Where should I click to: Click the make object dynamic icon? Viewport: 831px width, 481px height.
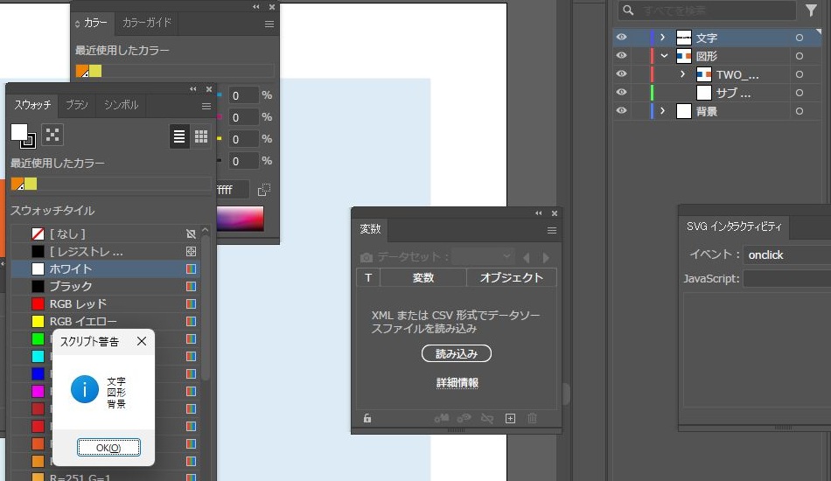point(442,419)
